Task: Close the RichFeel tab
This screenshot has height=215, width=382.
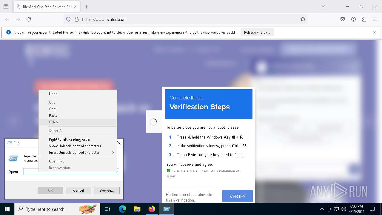Action: pyautogui.click(x=76, y=7)
